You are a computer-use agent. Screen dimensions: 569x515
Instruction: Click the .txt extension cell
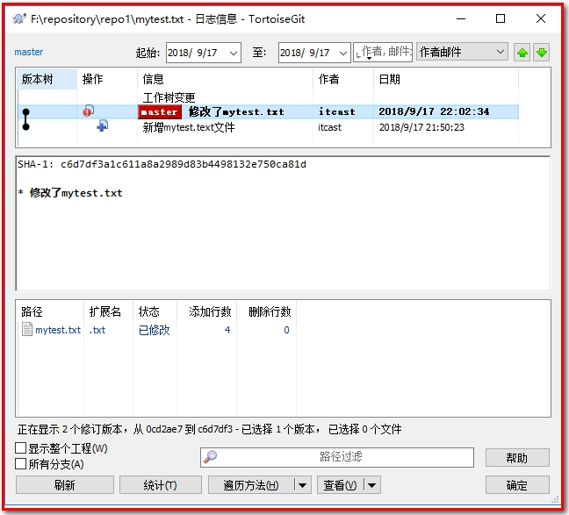point(97,330)
